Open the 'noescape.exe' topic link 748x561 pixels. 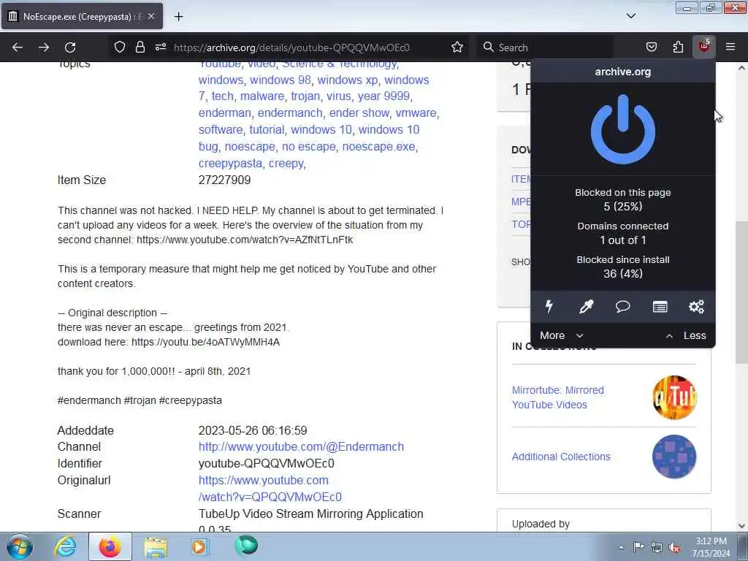point(378,146)
